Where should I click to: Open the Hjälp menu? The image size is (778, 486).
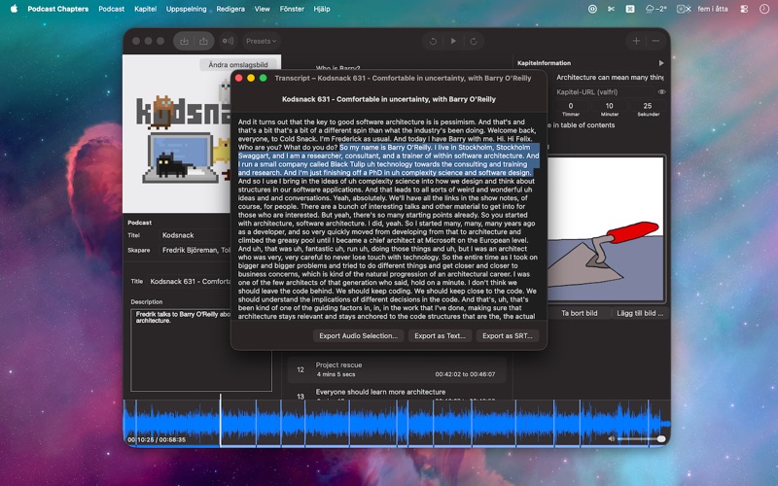[322, 9]
